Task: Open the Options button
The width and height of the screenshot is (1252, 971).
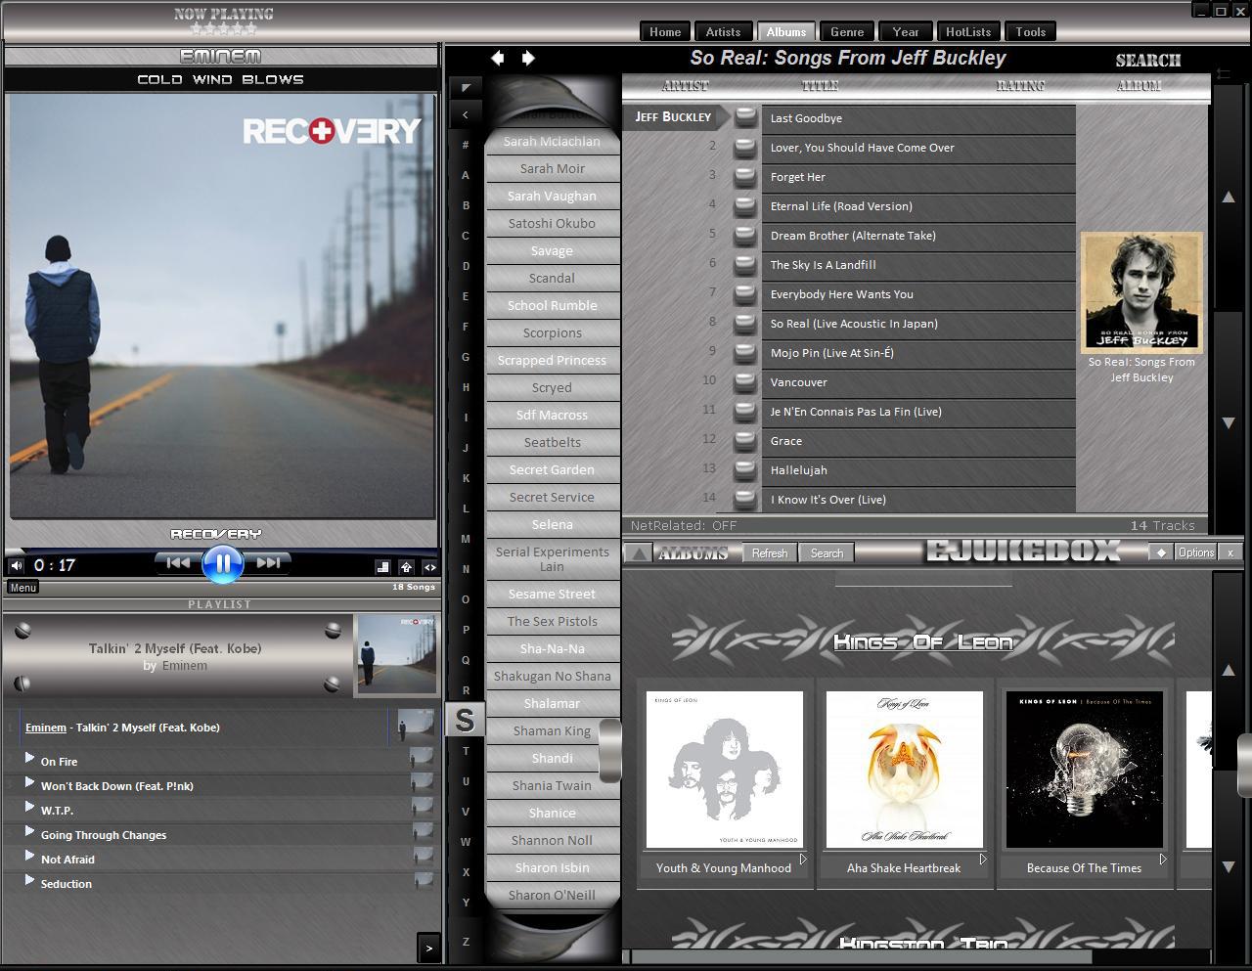Action: tap(1196, 552)
